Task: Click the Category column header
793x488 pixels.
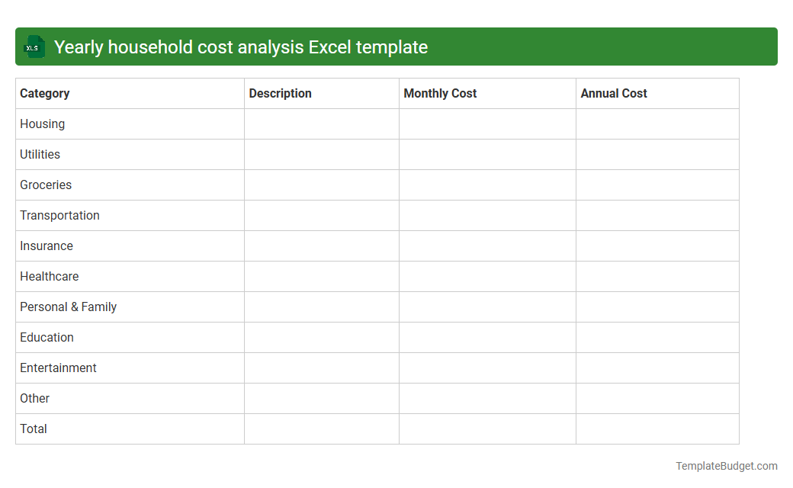Action: coord(44,93)
